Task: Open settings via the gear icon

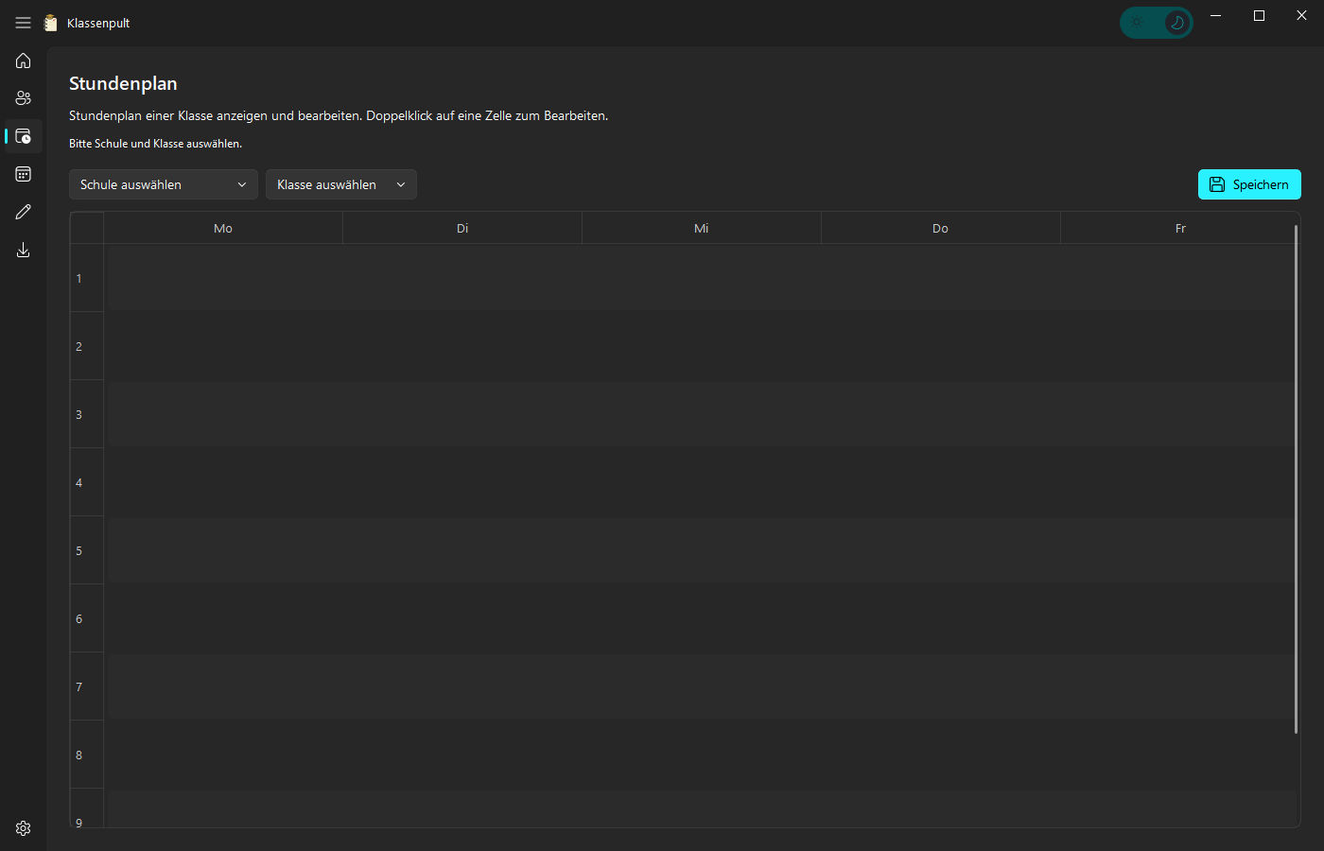Action: click(23, 828)
